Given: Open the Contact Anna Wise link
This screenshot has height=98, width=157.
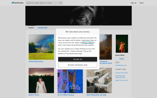Looking at the screenshot, I should point(121,73).
